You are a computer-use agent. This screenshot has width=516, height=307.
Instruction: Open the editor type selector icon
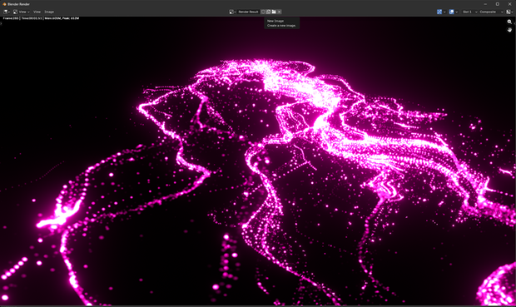tap(7, 12)
